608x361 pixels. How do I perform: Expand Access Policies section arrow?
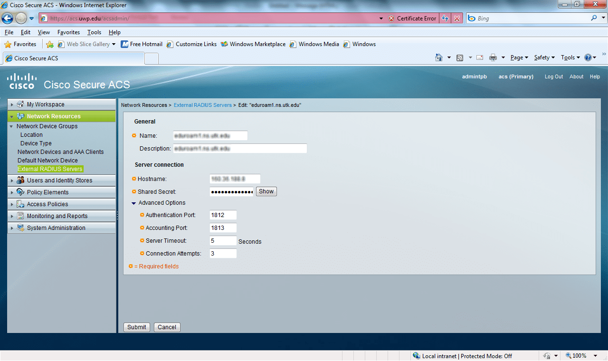click(x=12, y=204)
